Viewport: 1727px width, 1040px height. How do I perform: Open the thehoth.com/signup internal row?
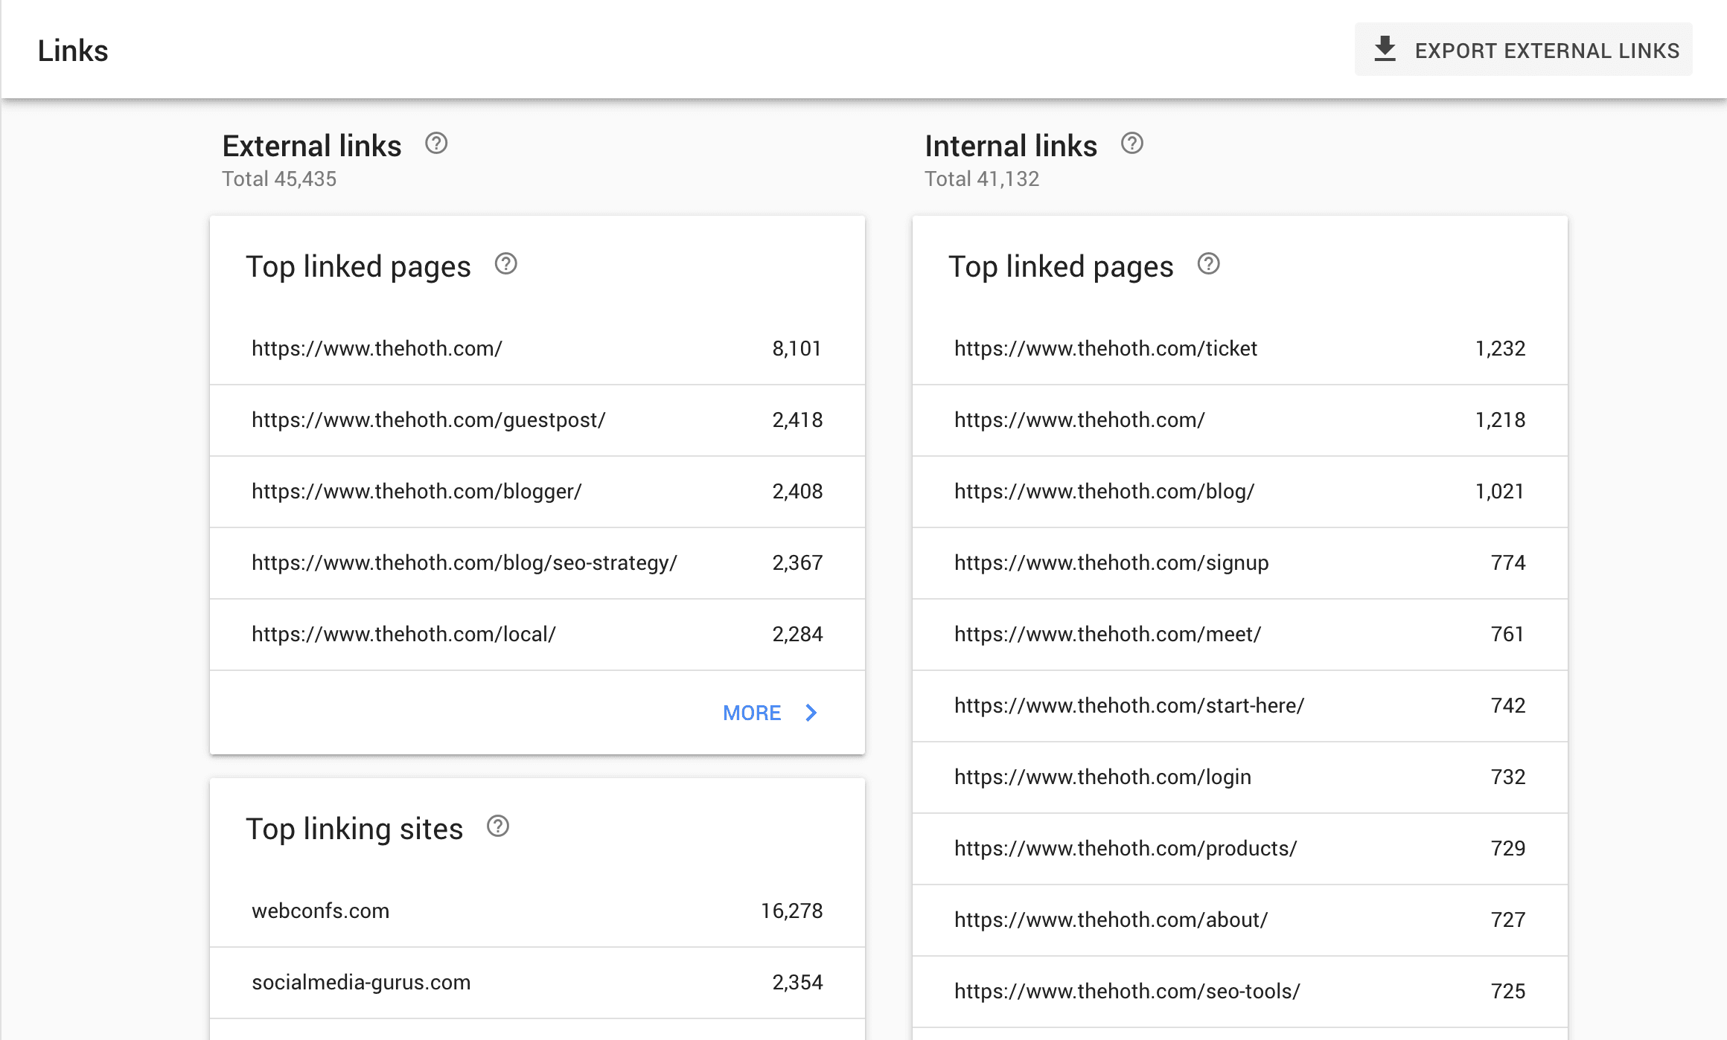tap(1239, 563)
